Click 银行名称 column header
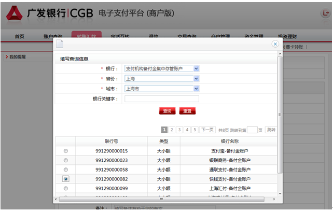The image size is (333, 211). pyautogui.click(x=230, y=141)
